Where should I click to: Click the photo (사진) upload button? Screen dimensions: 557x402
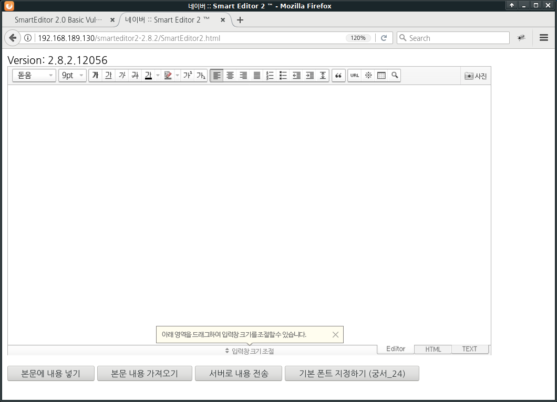tap(476, 76)
